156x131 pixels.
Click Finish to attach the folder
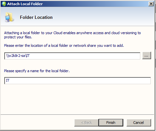(111, 123)
